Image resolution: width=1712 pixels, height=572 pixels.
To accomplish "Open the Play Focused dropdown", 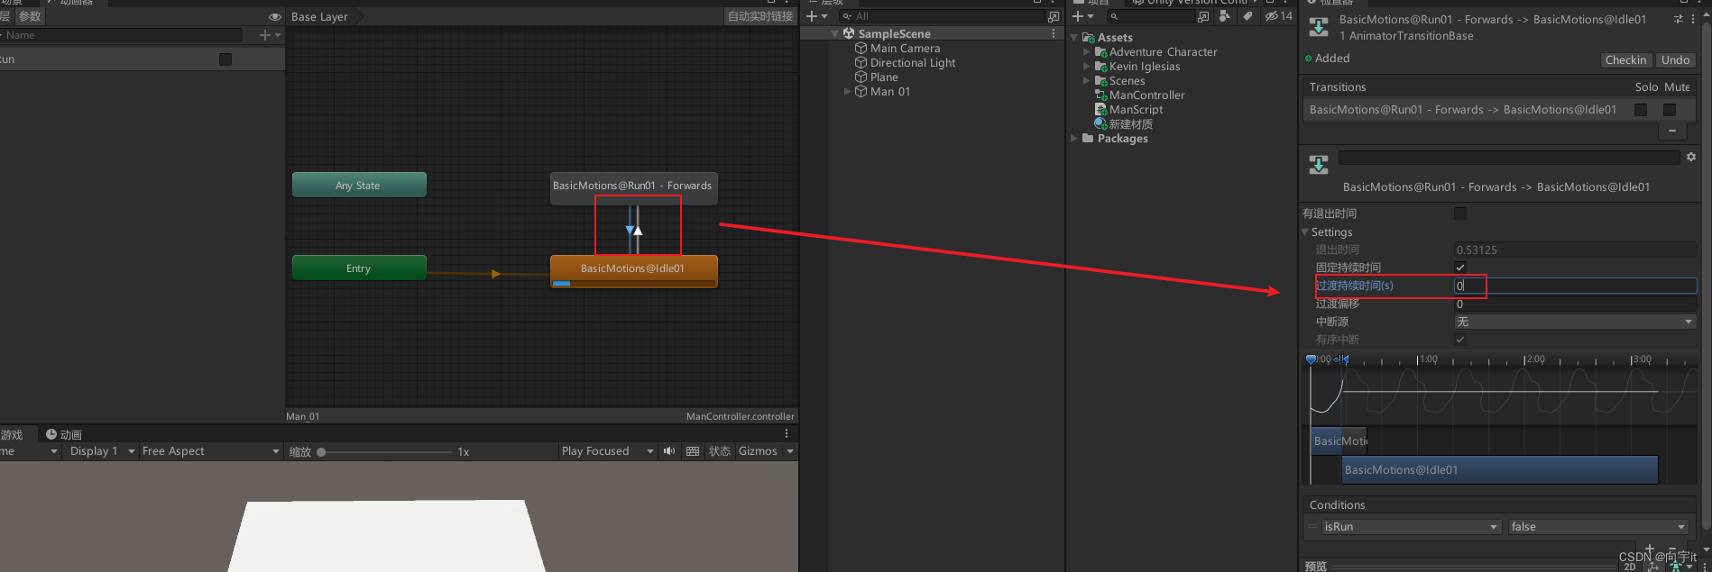I will pyautogui.click(x=607, y=451).
